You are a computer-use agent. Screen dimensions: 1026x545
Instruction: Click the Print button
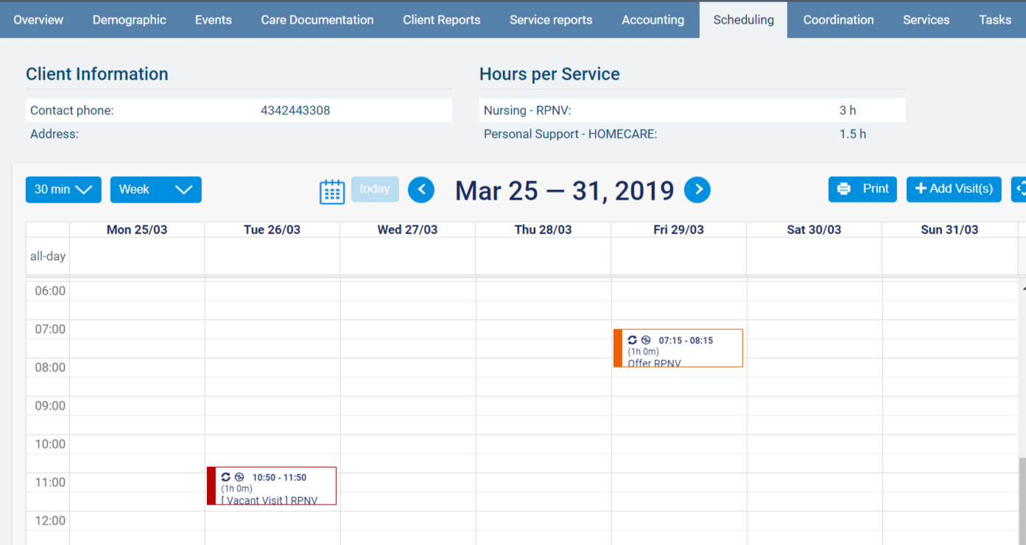[862, 189]
